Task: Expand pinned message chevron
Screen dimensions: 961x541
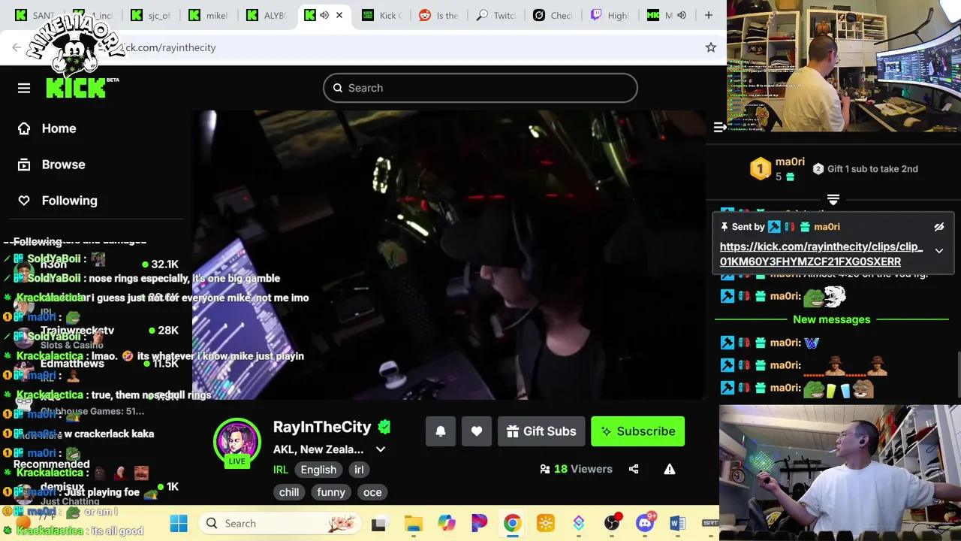Action: (x=938, y=251)
